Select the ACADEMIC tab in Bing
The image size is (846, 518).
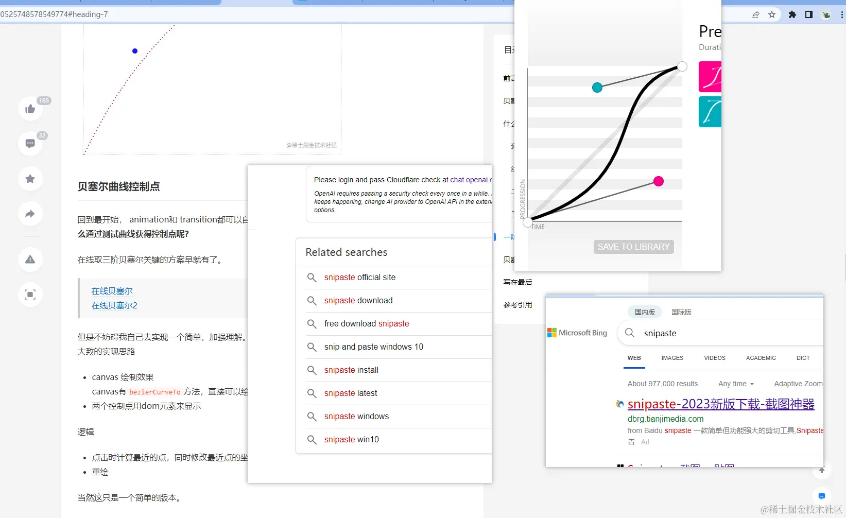761,358
